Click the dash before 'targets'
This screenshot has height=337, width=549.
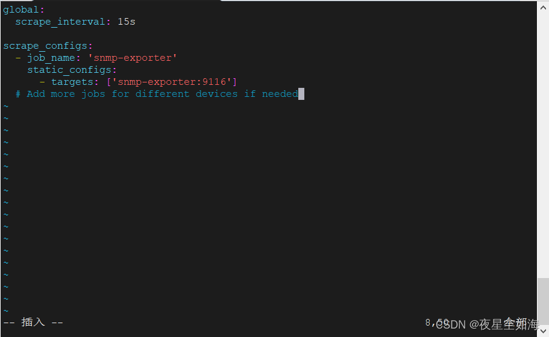[x=42, y=82]
